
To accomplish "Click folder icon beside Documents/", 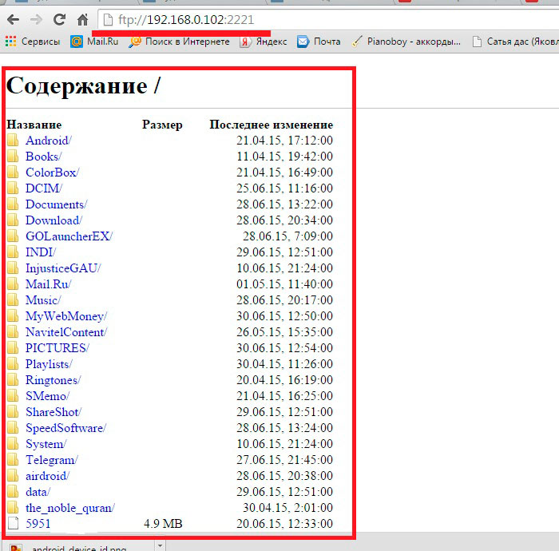I will pos(13,204).
